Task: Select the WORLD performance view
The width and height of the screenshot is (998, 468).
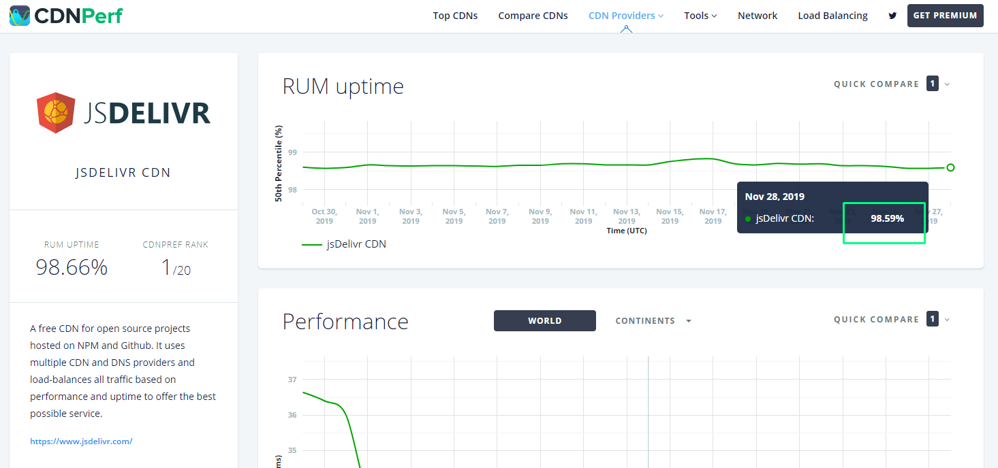Action: (545, 320)
